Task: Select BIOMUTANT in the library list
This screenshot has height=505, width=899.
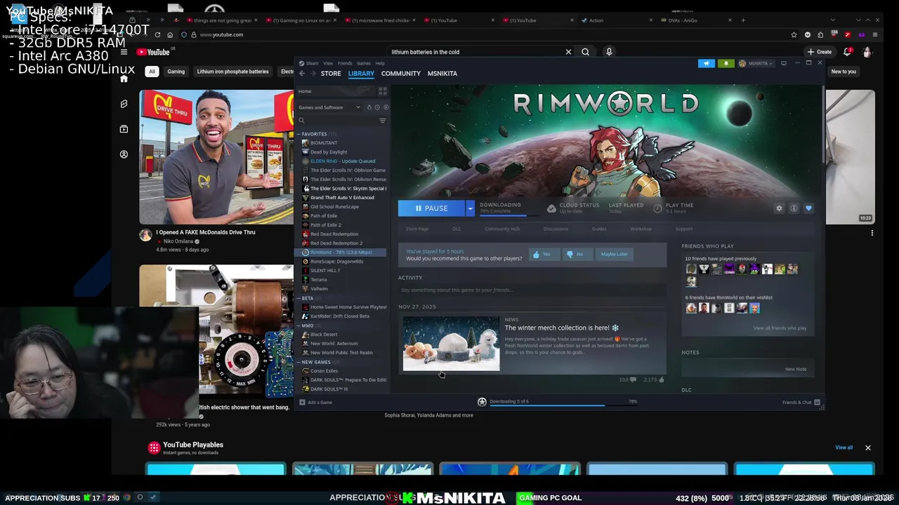Action: point(342,143)
